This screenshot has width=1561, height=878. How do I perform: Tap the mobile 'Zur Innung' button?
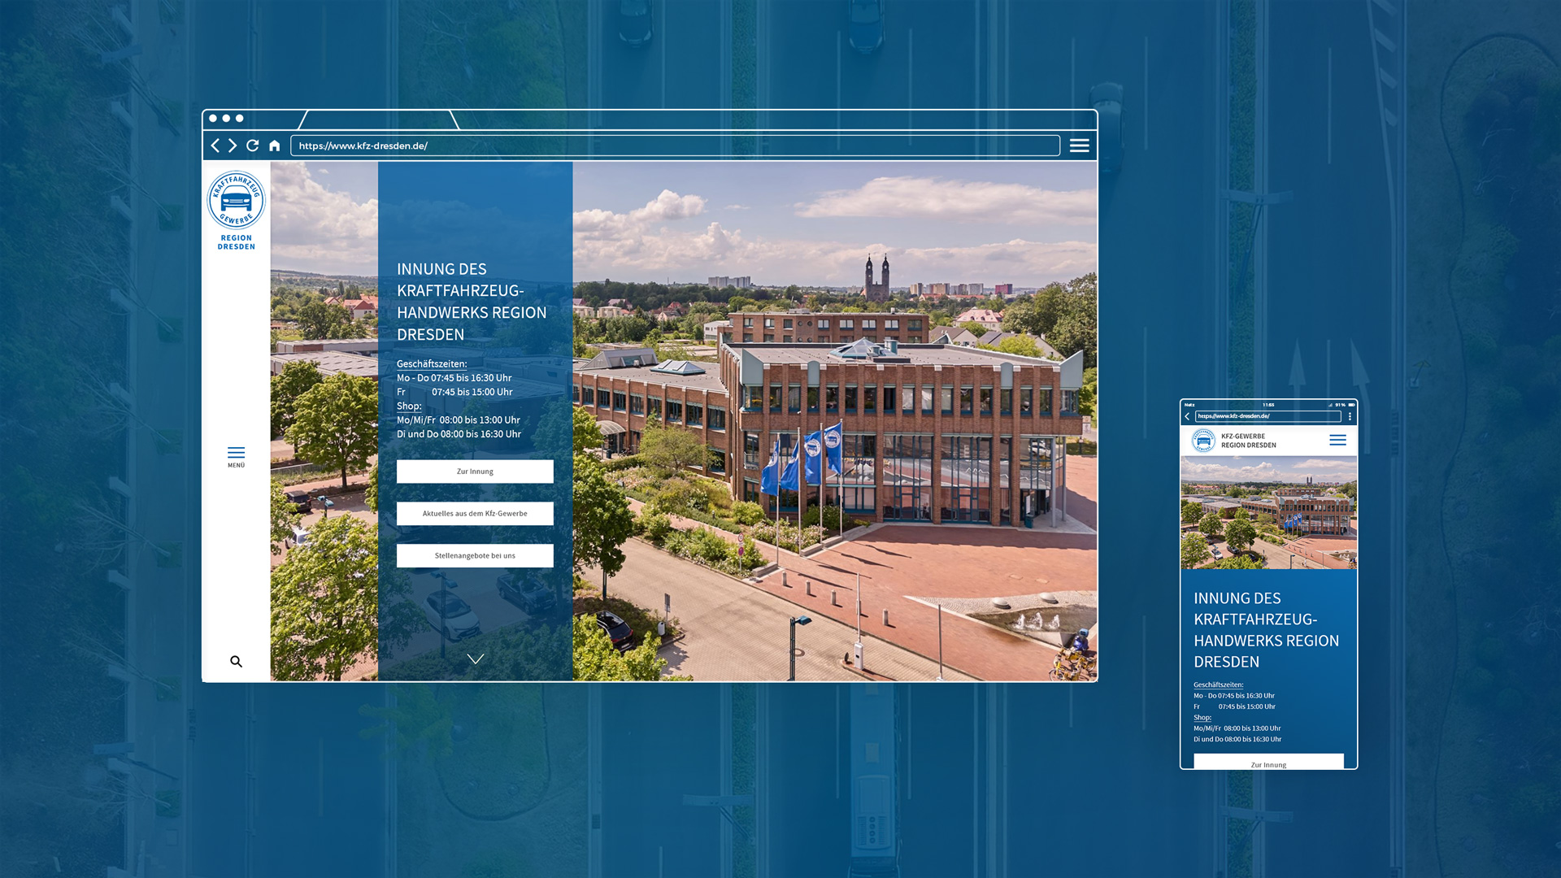1268,763
